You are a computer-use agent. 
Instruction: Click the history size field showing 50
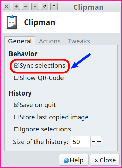(80, 142)
